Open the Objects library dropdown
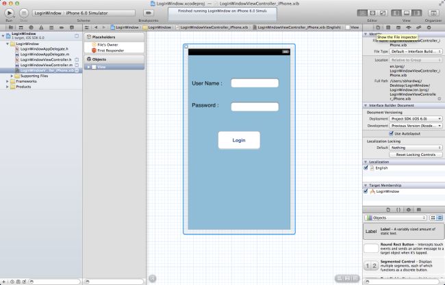Screen dimensions: 445x285 [396, 217]
